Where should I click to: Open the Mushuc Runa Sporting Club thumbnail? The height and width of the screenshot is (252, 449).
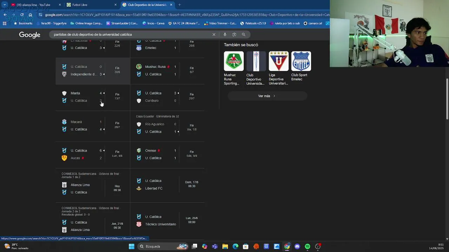pos(234,61)
